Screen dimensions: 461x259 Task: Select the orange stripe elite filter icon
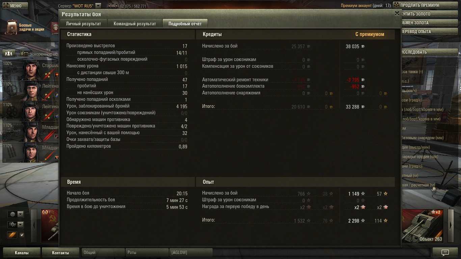(x=12, y=235)
